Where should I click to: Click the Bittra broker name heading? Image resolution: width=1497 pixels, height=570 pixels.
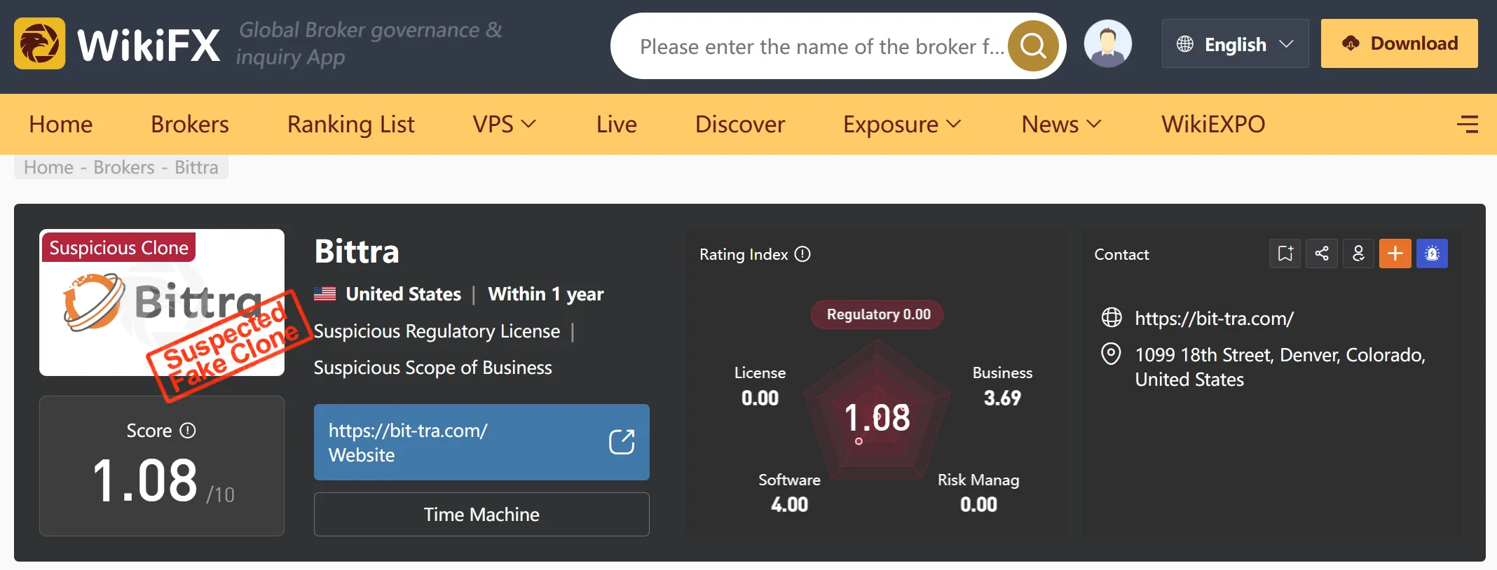[357, 251]
